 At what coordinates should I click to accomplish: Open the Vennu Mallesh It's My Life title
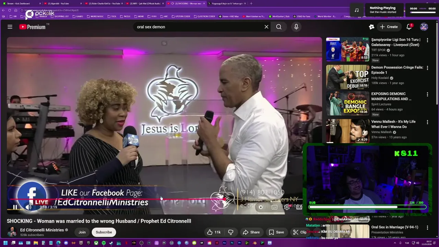393,124
